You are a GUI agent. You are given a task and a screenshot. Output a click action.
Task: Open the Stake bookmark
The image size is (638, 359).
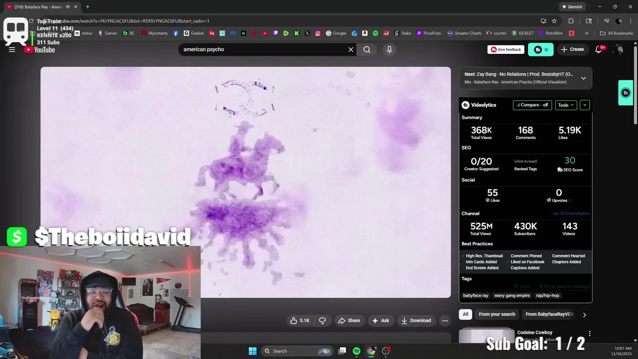tap(403, 33)
